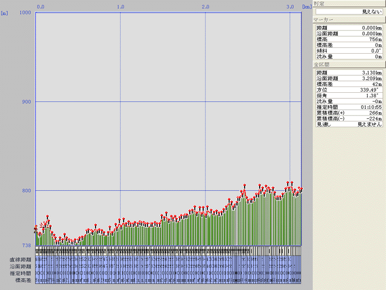Click the 見えない judgment result field
386x290 pixels.
(349, 12)
